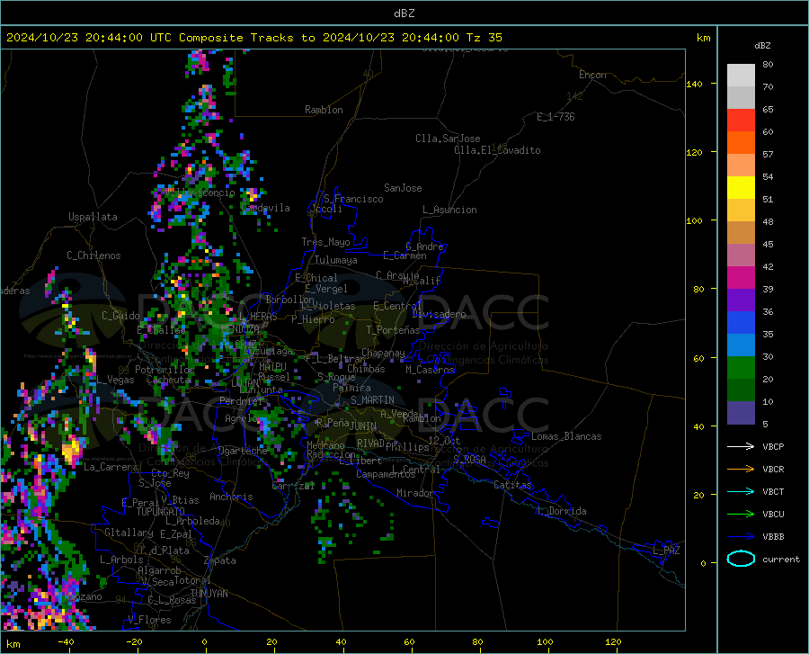Click the Clla.SanJose label
The image size is (809, 654).
pyautogui.click(x=448, y=139)
